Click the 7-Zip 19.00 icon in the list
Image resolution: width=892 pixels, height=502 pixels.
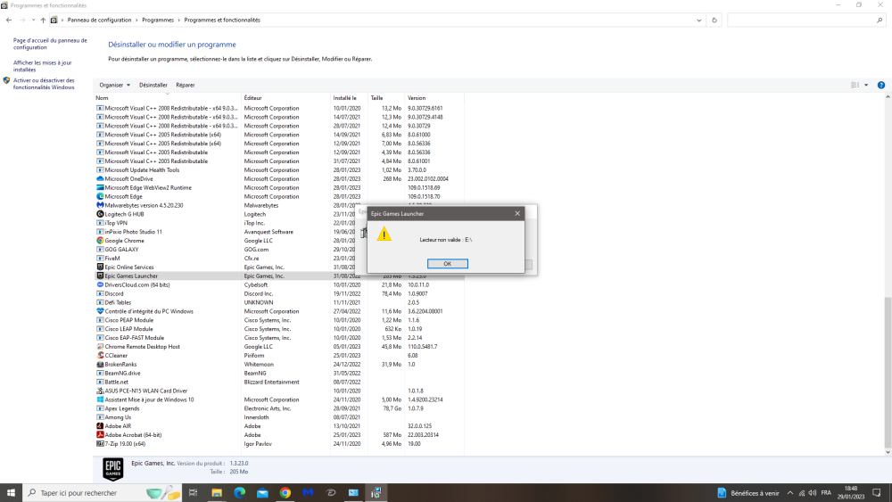pyautogui.click(x=100, y=444)
